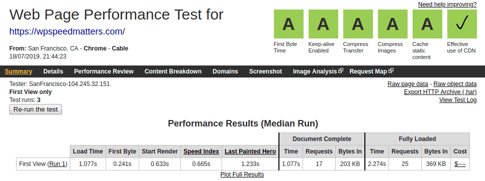Switch to the Screenshot tab
This screenshot has width=485, height=181.
265,71
